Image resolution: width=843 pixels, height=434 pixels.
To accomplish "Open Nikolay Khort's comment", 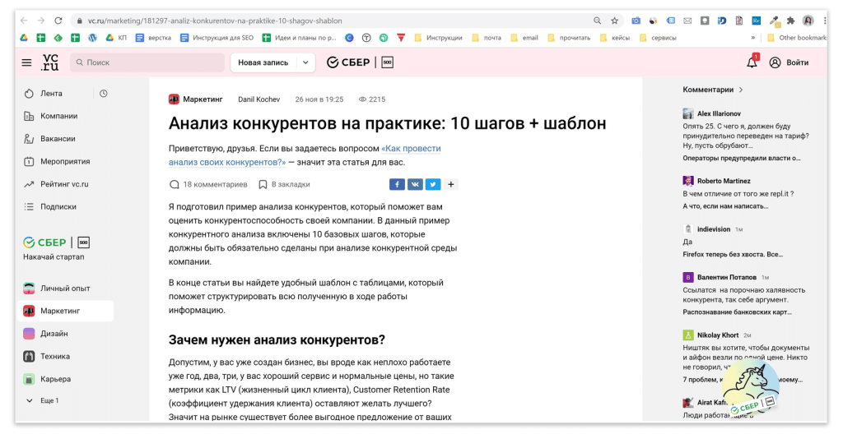I will point(745,357).
